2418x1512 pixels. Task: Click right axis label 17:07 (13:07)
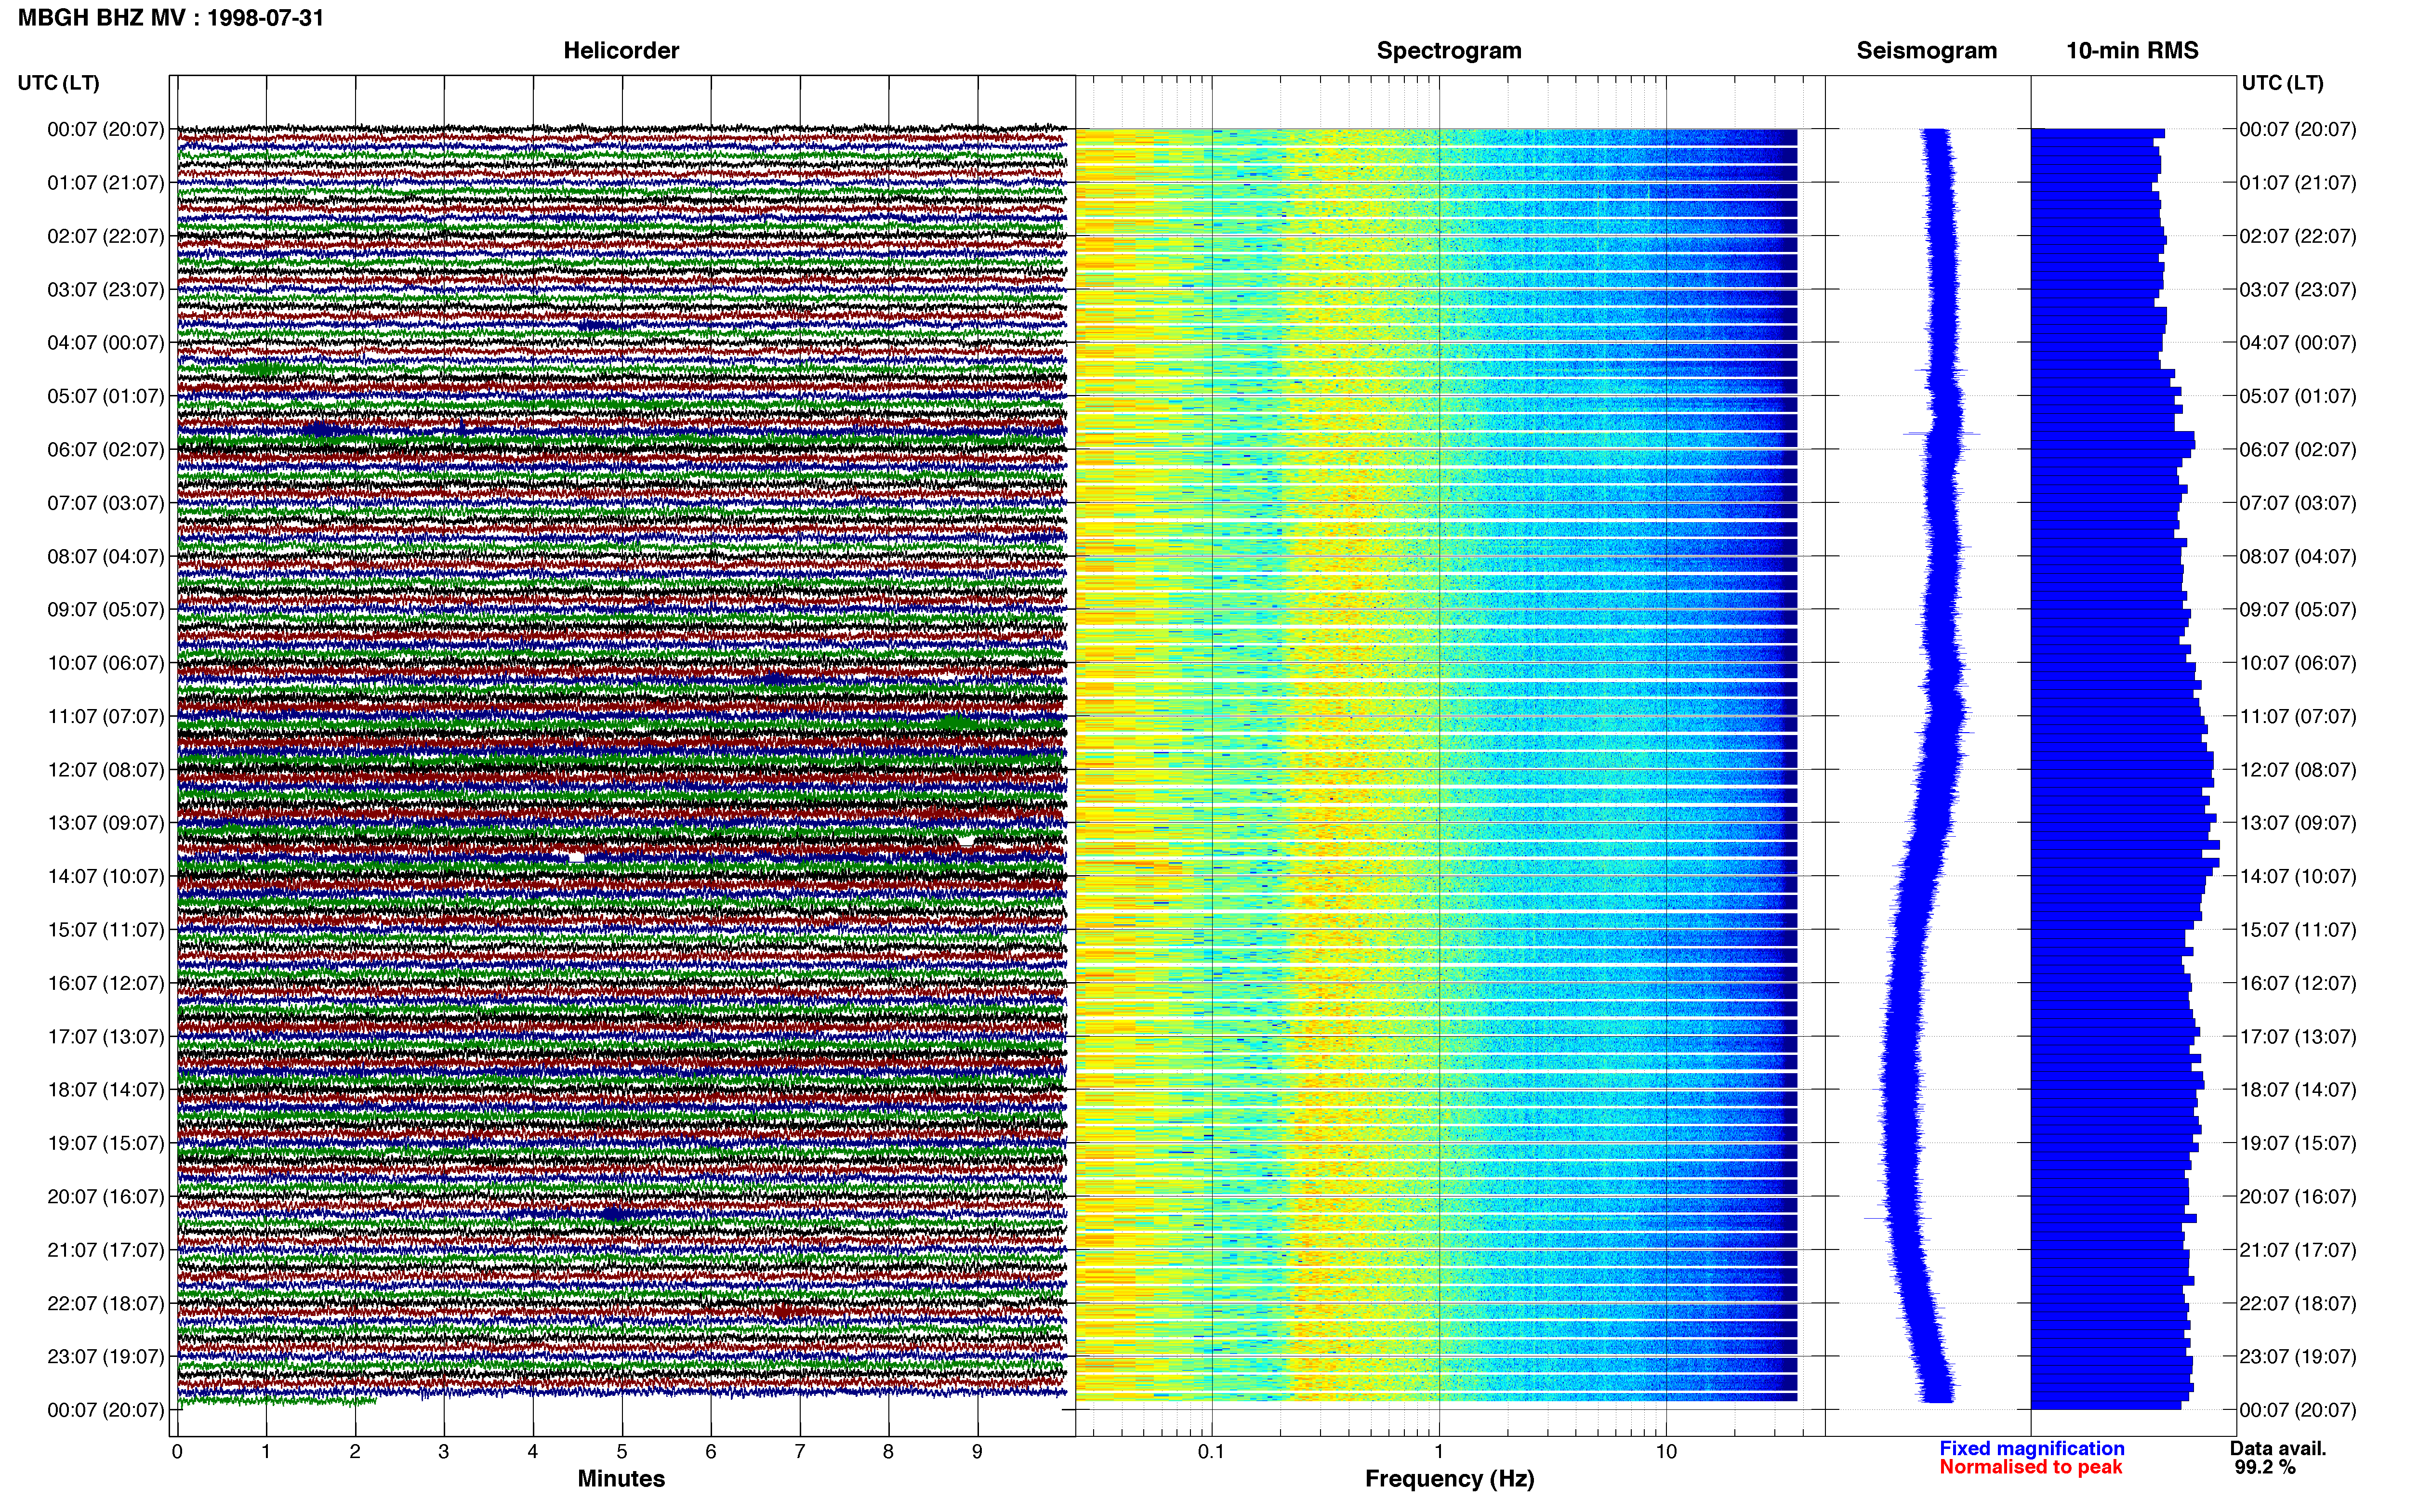2298,1037
